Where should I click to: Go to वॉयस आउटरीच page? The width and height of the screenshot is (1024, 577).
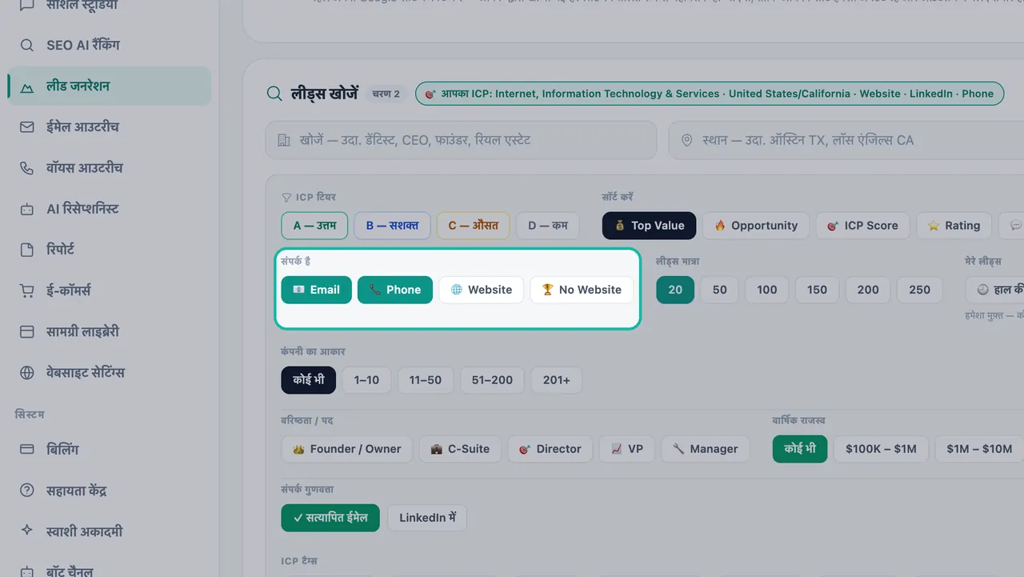click(x=109, y=167)
